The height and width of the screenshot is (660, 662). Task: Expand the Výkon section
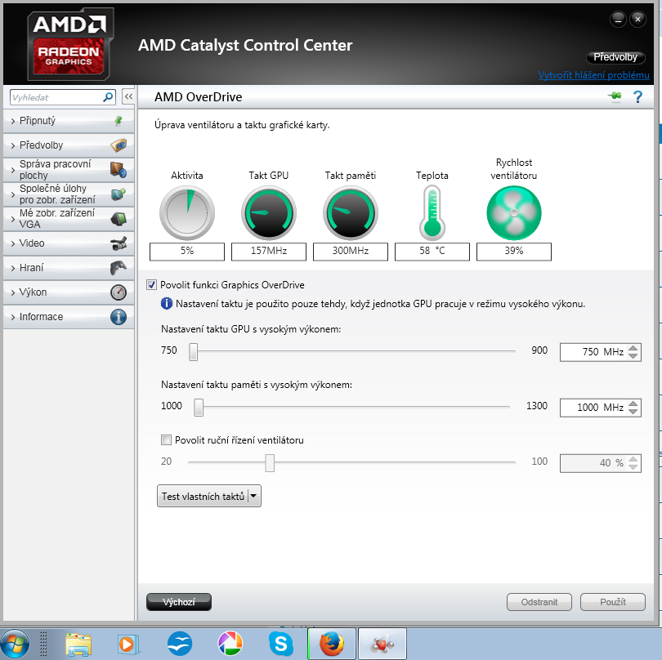click(x=69, y=292)
